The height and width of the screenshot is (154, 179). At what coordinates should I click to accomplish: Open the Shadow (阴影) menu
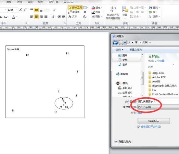[x=97, y=16]
